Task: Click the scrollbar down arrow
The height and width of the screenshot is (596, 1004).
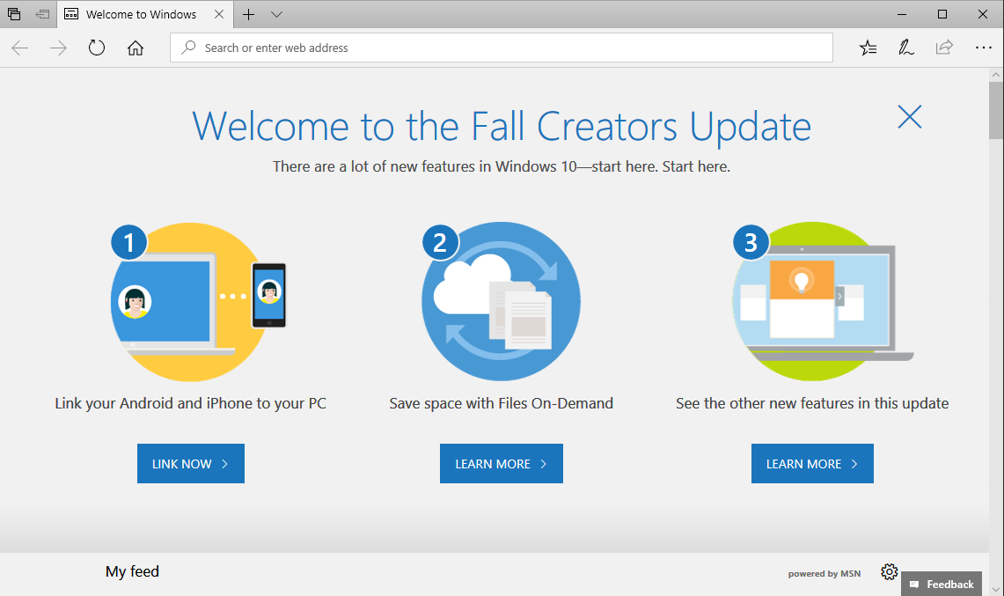Action: (996, 589)
